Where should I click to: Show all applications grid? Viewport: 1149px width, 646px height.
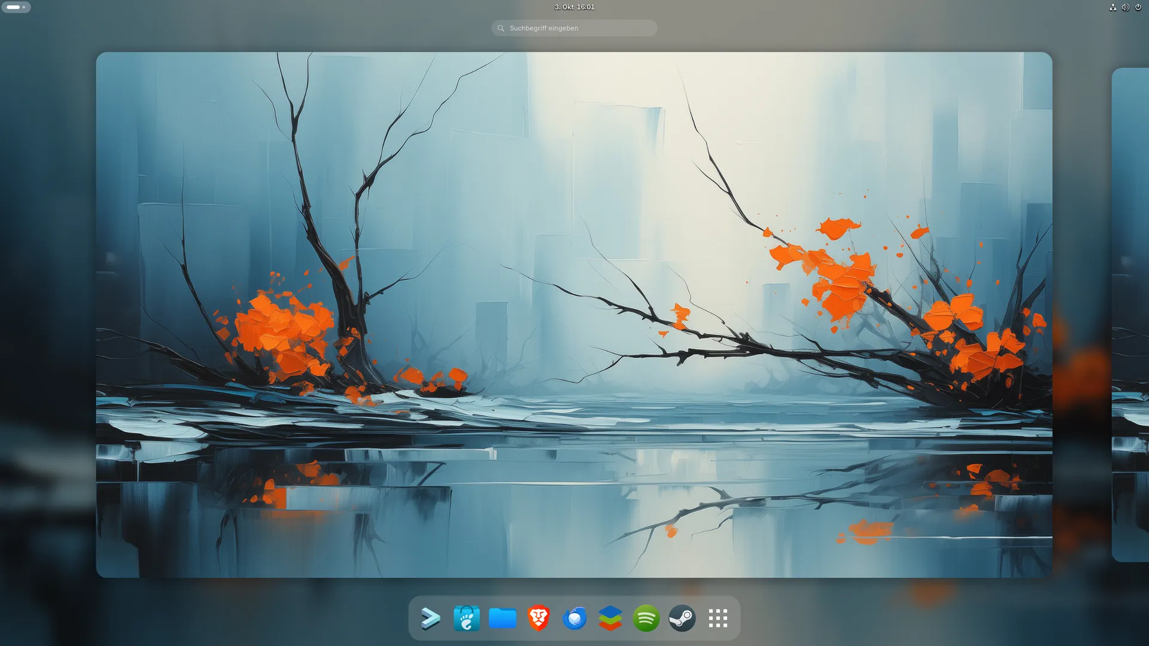pyautogui.click(x=718, y=618)
